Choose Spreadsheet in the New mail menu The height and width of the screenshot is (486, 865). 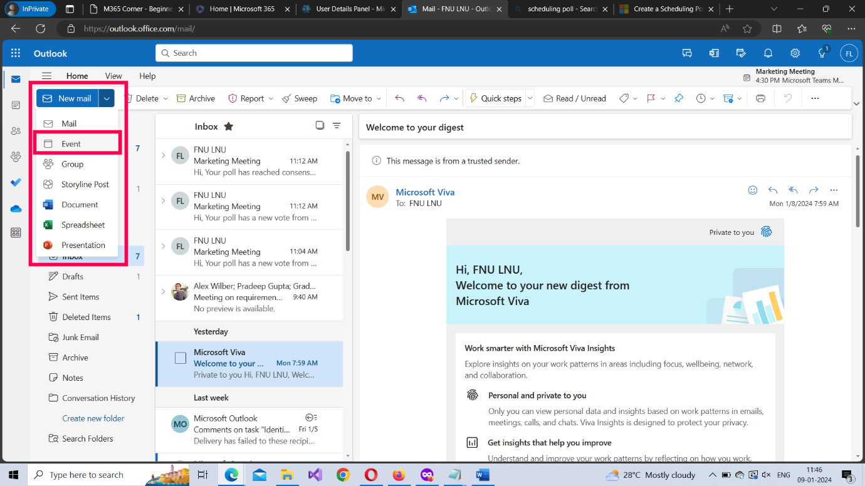click(x=76, y=225)
